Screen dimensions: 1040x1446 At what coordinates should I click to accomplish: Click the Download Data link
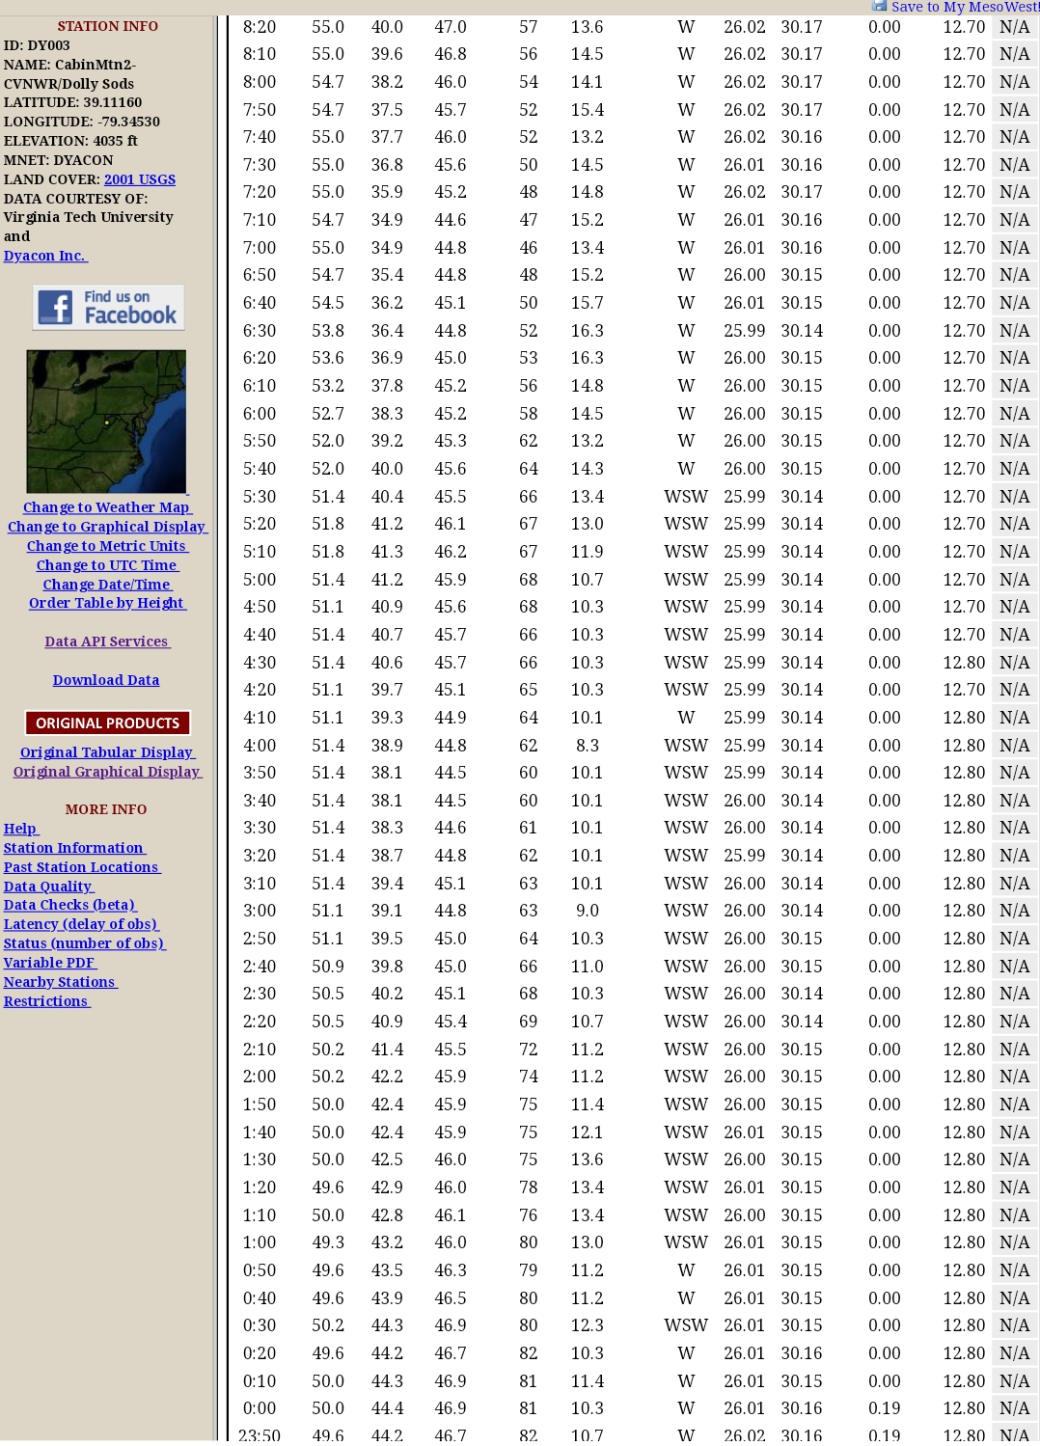point(106,680)
